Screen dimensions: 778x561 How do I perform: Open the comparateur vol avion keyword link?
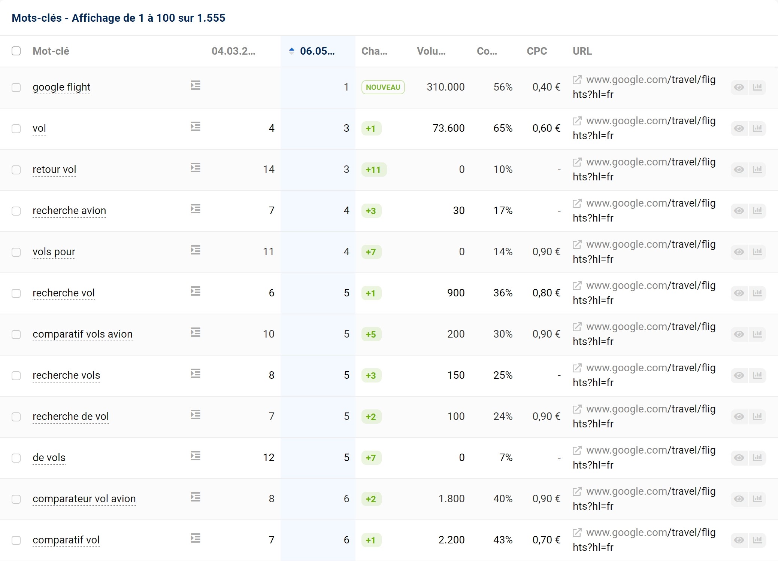tap(84, 499)
